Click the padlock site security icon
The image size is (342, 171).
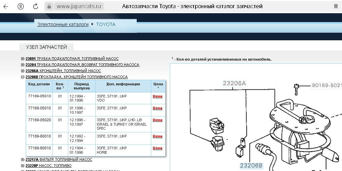(49, 6)
